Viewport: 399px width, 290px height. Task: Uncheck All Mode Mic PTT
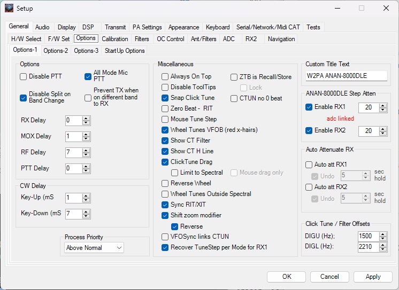(x=88, y=76)
